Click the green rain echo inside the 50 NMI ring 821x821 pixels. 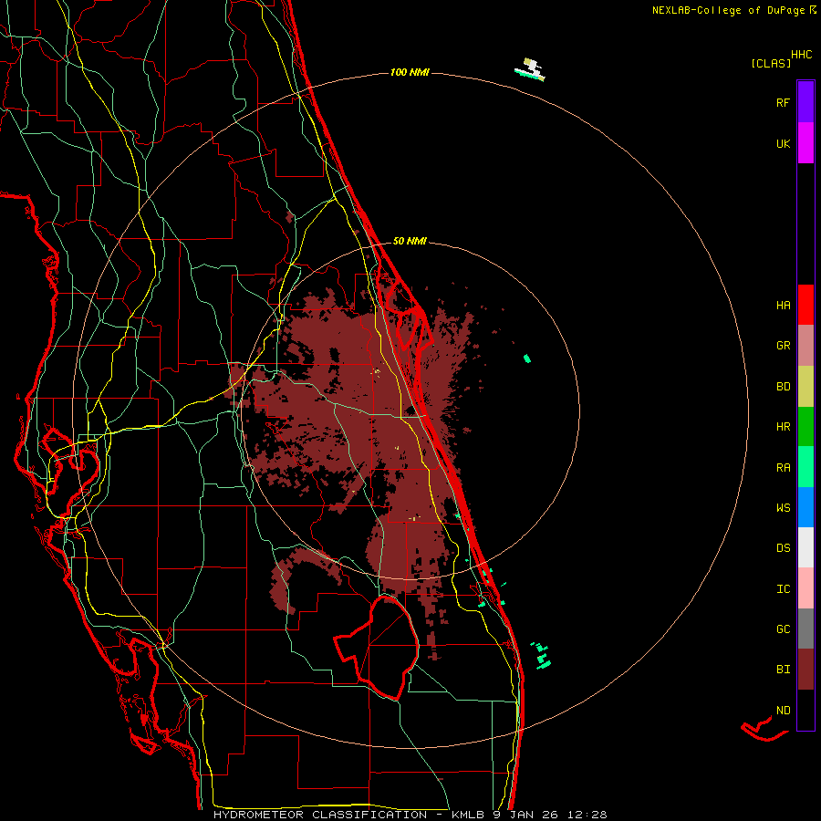(527, 359)
